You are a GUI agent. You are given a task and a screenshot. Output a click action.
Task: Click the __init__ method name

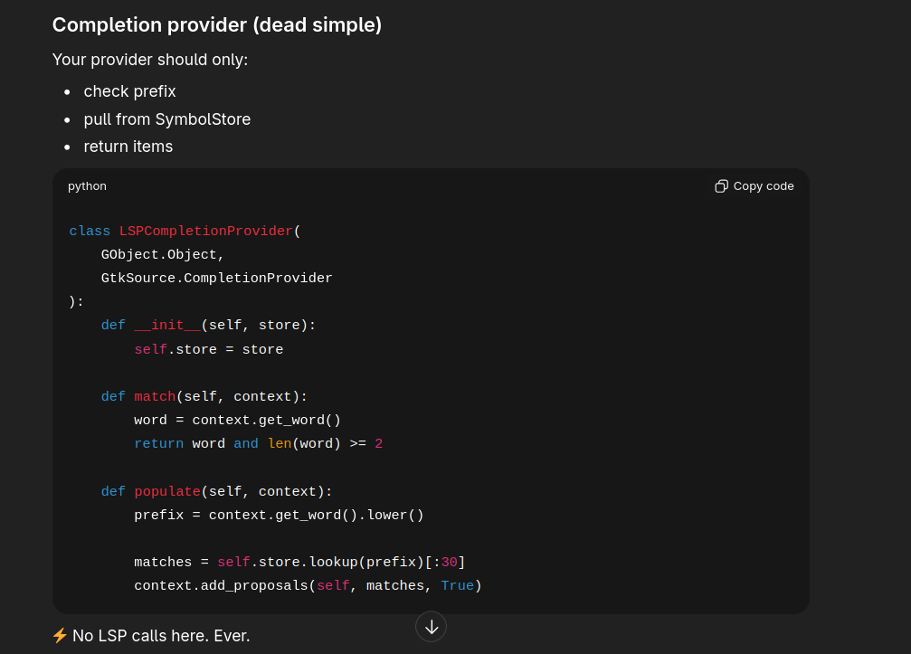(x=167, y=326)
